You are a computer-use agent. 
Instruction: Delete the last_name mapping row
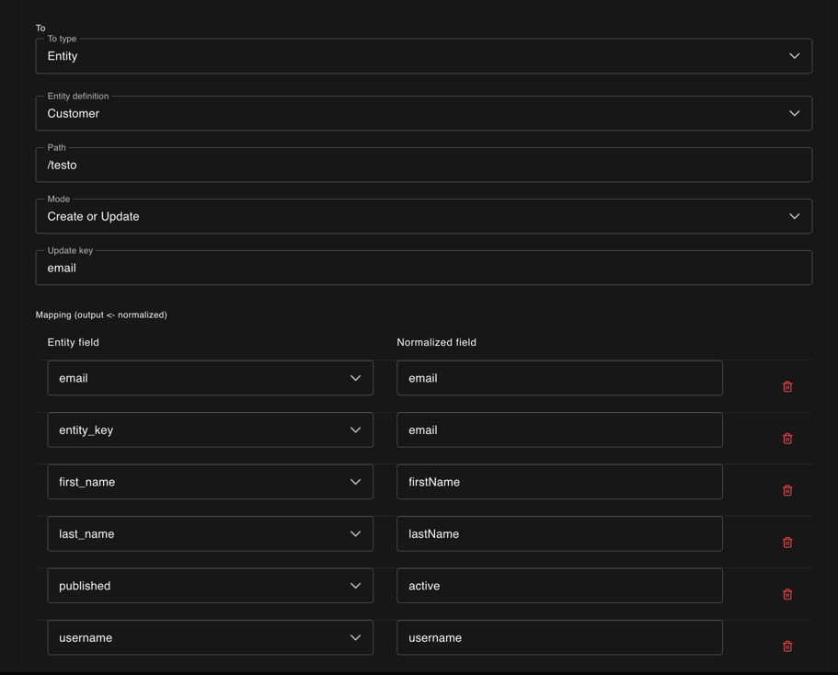787,542
